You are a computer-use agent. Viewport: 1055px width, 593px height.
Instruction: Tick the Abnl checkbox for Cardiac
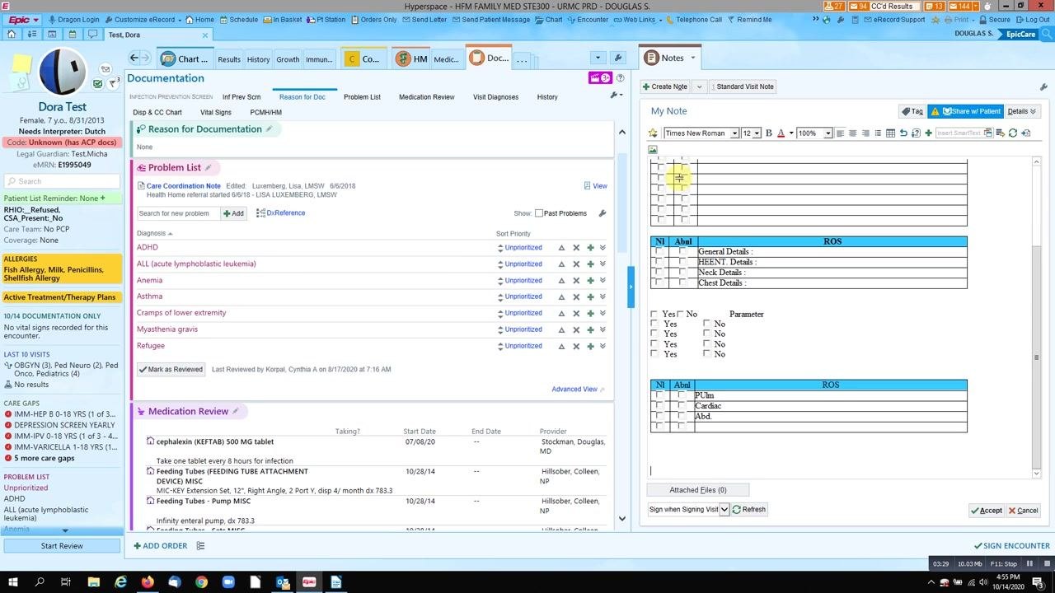click(x=681, y=406)
